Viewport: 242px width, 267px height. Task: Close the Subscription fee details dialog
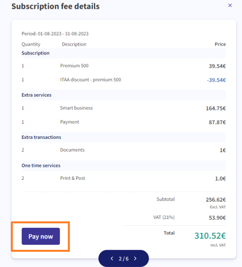(230, 5)
